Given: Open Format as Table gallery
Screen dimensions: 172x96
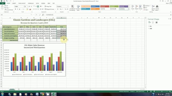Looking at the screenshot, I should 78,8.
